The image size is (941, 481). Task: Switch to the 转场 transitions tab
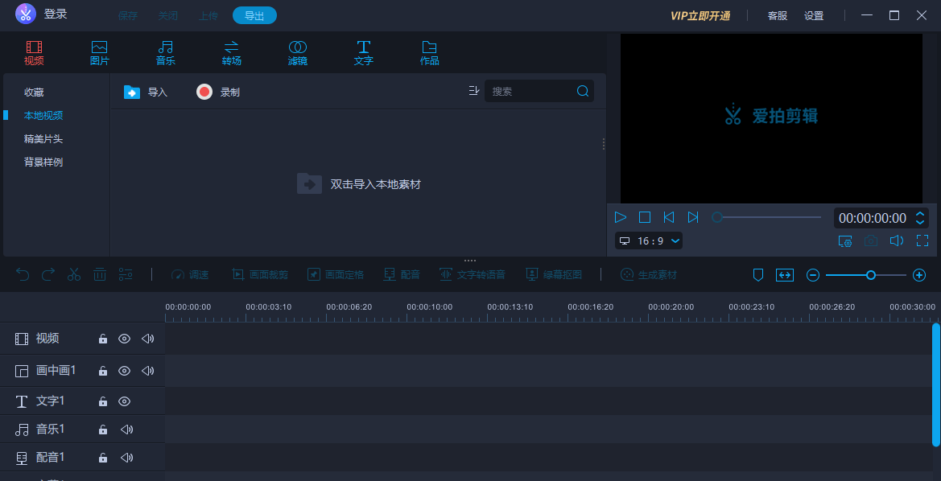pyautogui.click(x=232, y=52)
